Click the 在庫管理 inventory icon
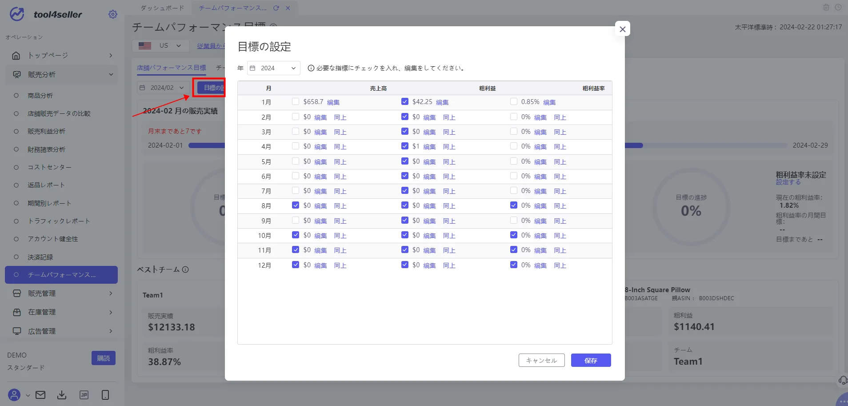This screenshot has width=848, height=406. 17,312
